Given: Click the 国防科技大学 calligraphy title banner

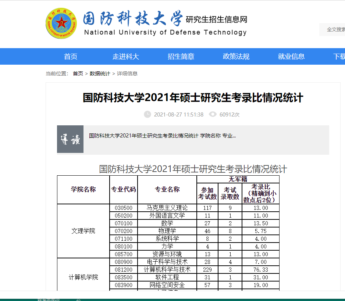Looking at the screenshot, I should coord(133,18).
